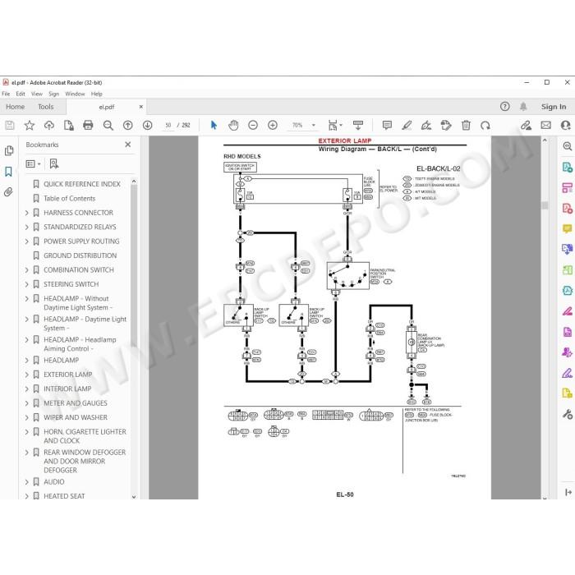The image size is (575, 575).
Task: Select METER AND GAUGES bookmark
Action: 76,403
